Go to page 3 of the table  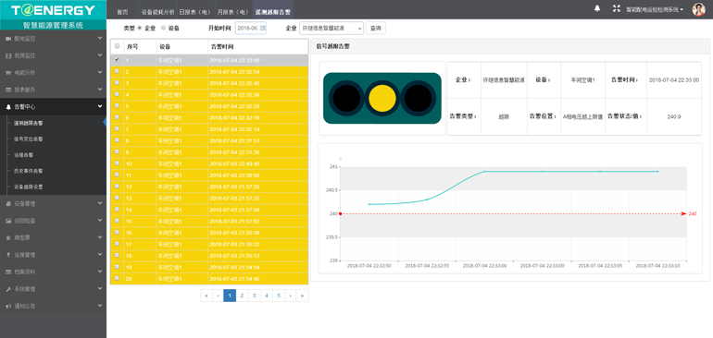tap(255, 296)
